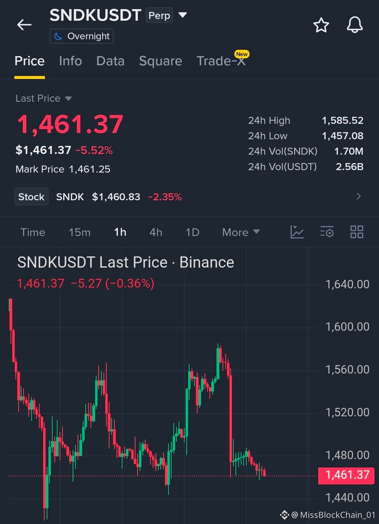This screenshot has height=524, width=379.
Task: Tap the Overnight moon badge
Action: click(81, 36)
